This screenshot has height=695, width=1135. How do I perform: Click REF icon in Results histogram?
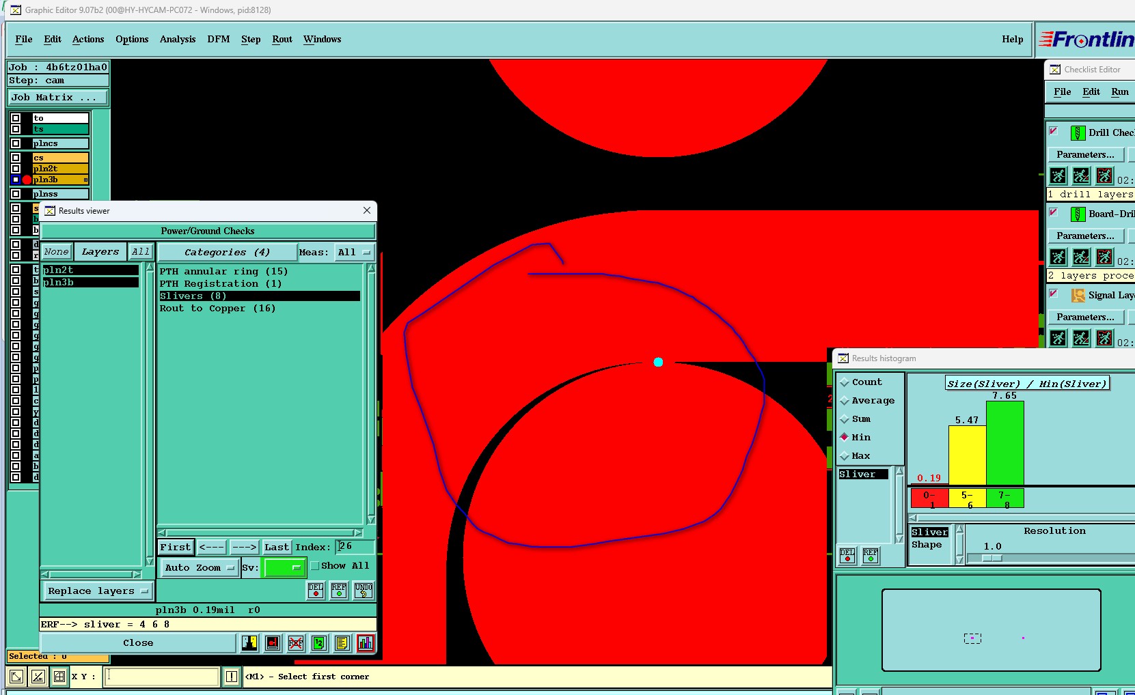pyautogui.click(x=871, y=556)
